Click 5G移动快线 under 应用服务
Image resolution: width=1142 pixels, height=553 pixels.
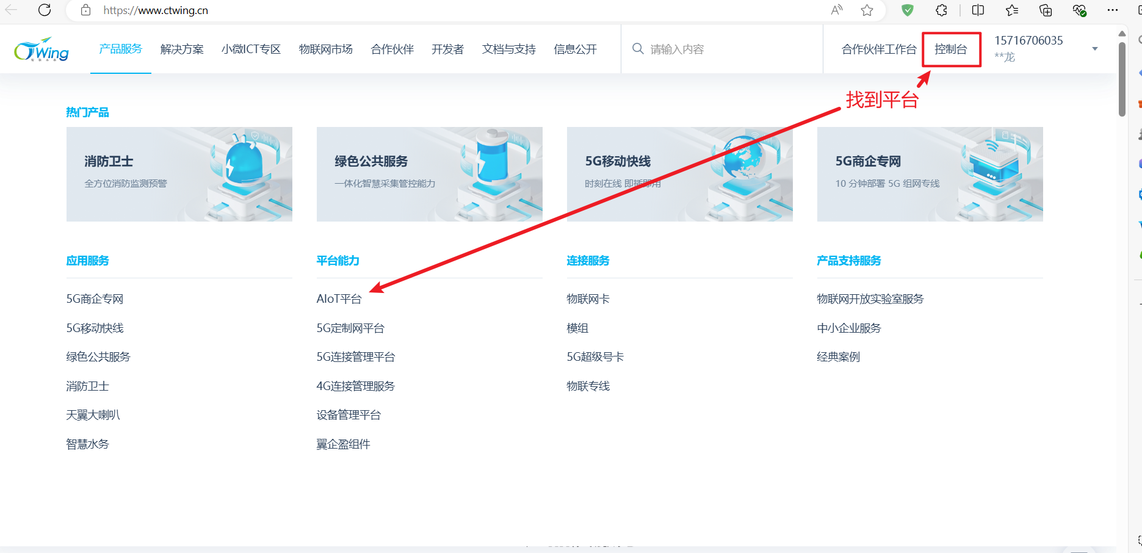[x=95, y=328]
